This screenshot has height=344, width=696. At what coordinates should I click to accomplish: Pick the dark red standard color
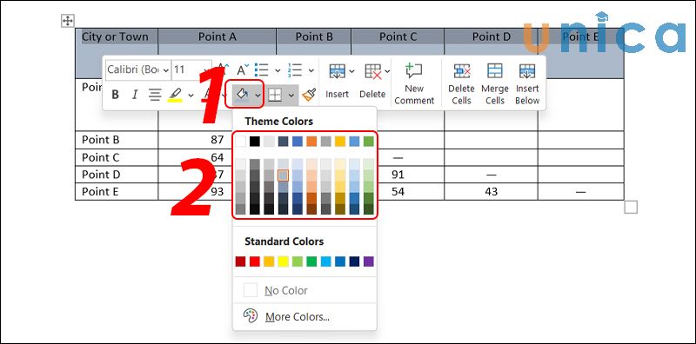241,261
